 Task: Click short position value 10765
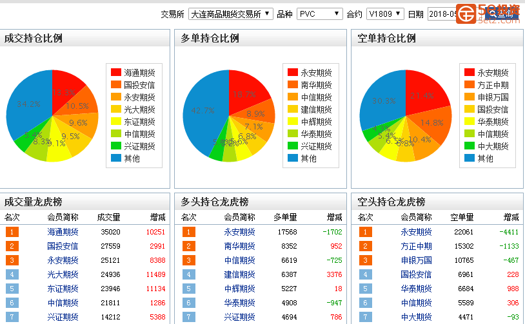pos(464,260)
